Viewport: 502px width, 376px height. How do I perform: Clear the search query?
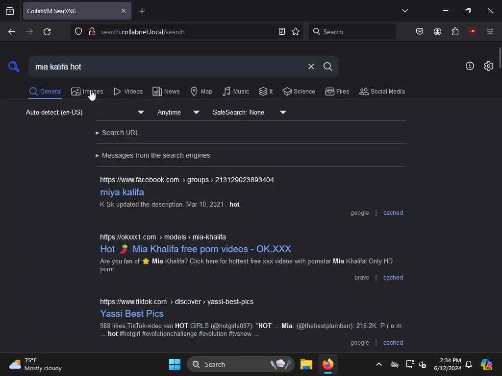pos(311,67)
